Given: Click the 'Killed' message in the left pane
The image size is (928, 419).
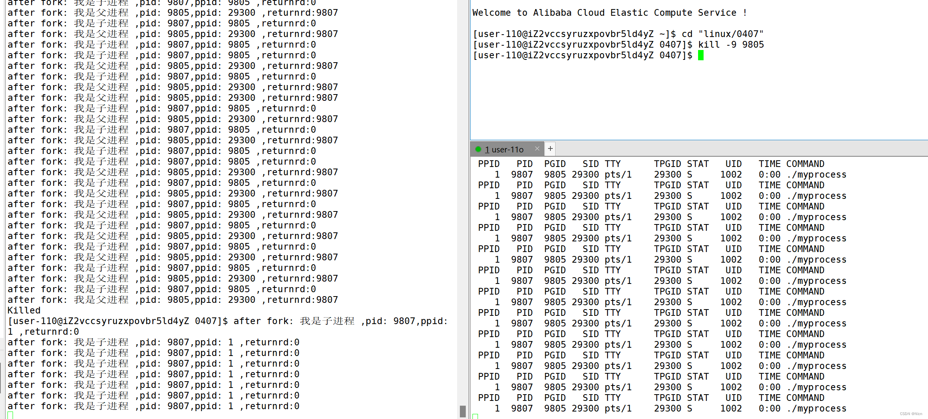Looking at the screenshot, I should (23, 310).
